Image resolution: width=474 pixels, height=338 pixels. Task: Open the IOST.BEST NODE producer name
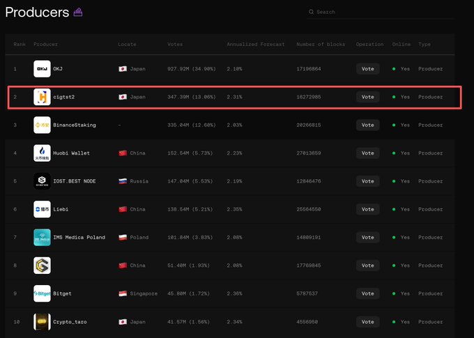pos(75,181)
